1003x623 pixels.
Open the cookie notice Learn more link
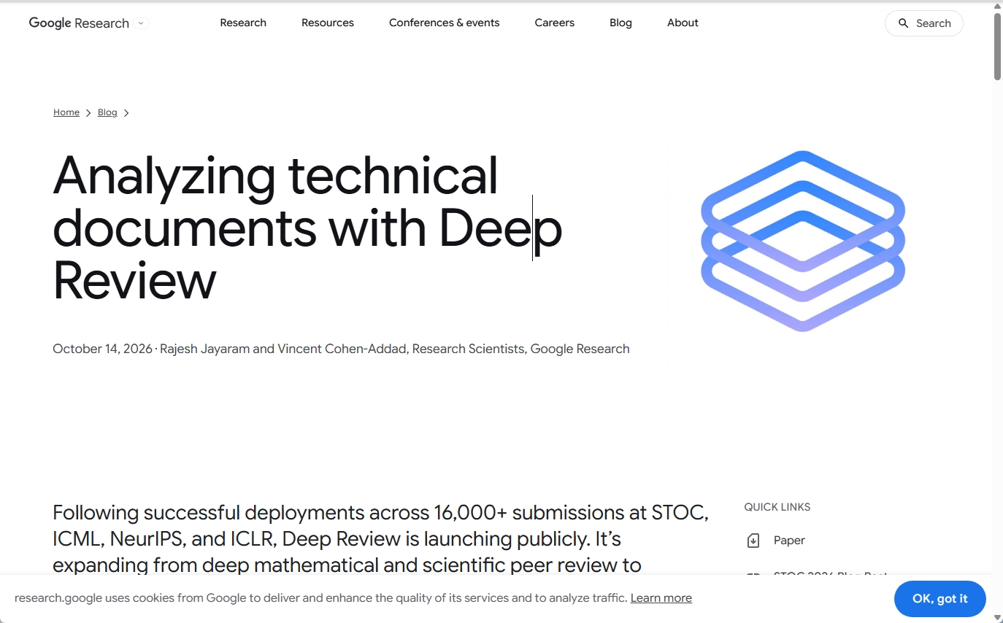(x=661, y=598)
